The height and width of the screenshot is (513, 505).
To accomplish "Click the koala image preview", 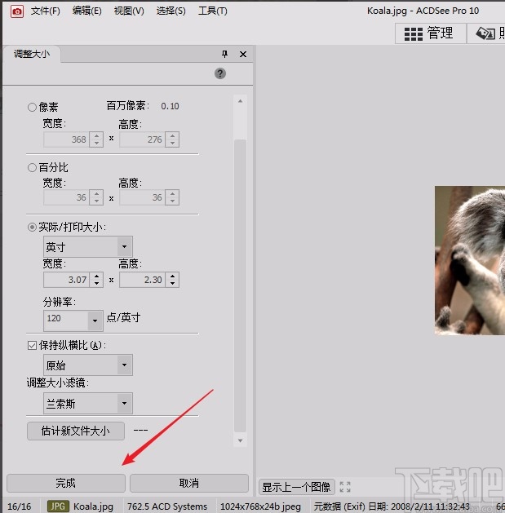I will tap(470, 260).
